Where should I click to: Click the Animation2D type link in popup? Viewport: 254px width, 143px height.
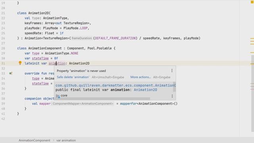coord(145,90)
